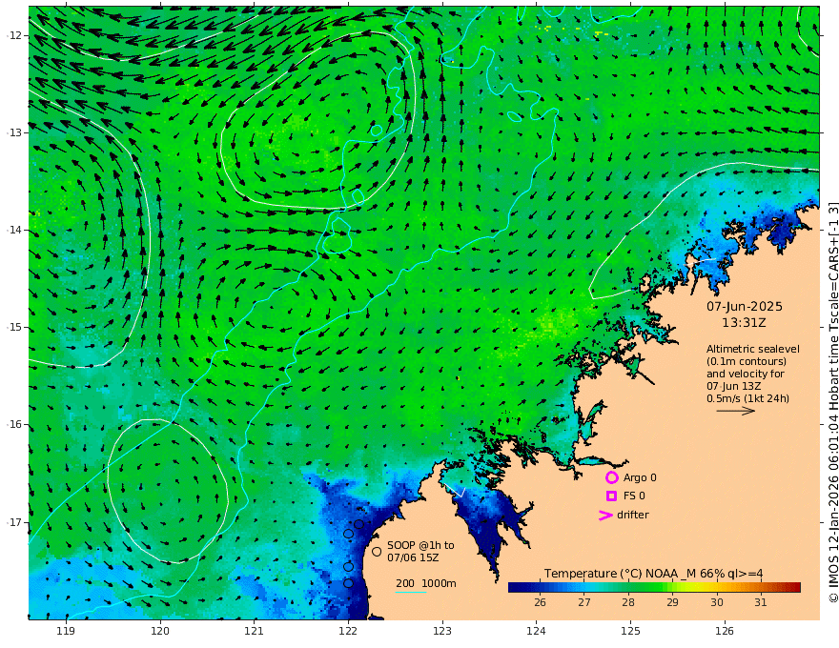This screenshot has height=648, width=839.
Task: Click the temperature colorbar
Action: [x=654, y=587]
